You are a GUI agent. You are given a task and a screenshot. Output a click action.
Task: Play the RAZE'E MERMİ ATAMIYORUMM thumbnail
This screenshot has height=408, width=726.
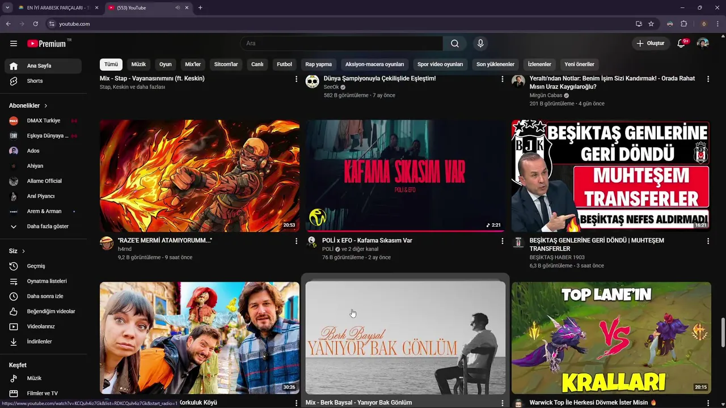200,176
